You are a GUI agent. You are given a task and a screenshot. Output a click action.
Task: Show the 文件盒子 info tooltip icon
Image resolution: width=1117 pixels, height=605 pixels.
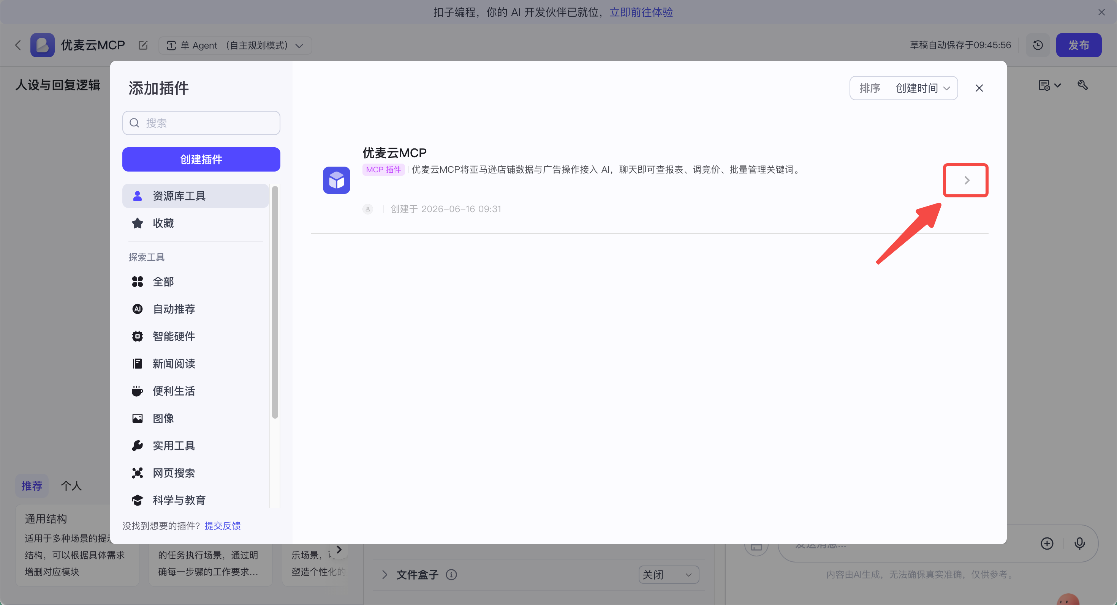coord(451,575)
